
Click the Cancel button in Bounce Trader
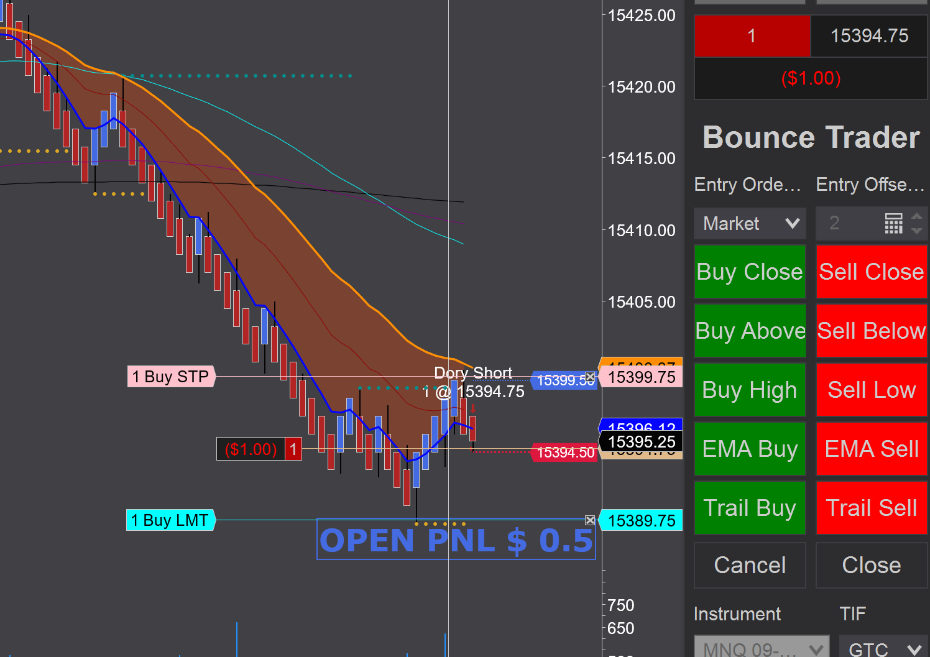(x=750, y=565)
